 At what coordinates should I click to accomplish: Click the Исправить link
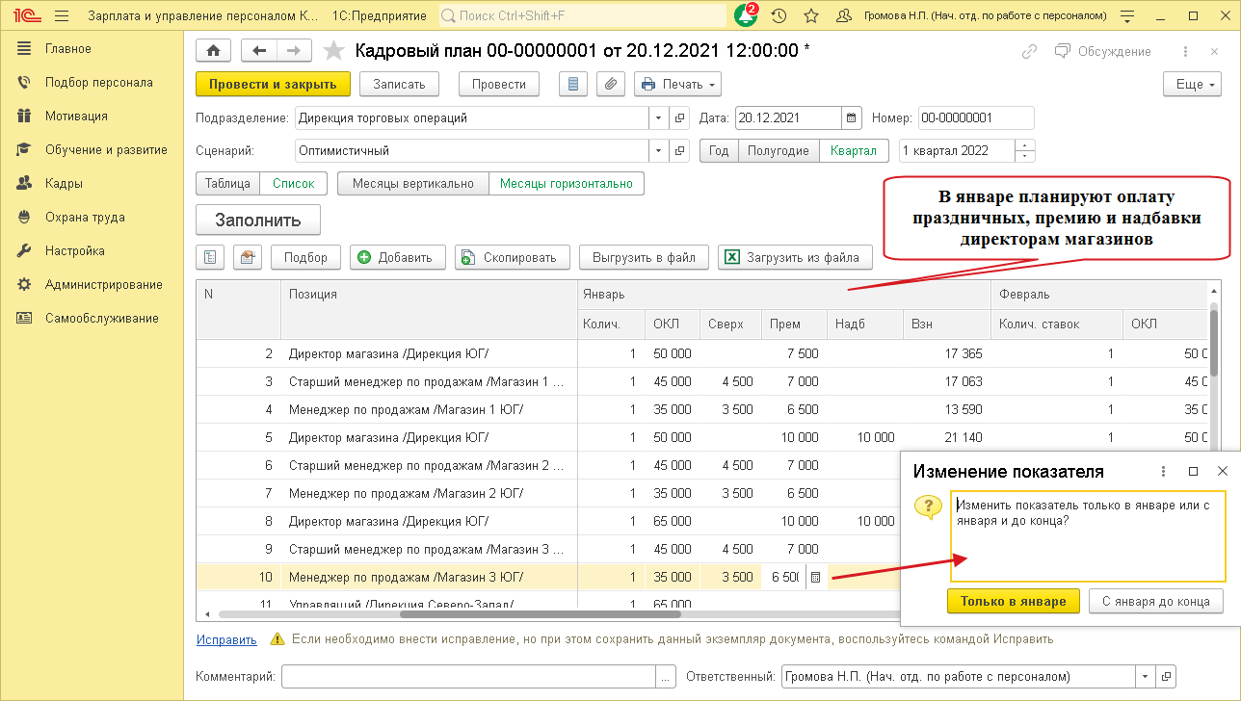[226, 639]
